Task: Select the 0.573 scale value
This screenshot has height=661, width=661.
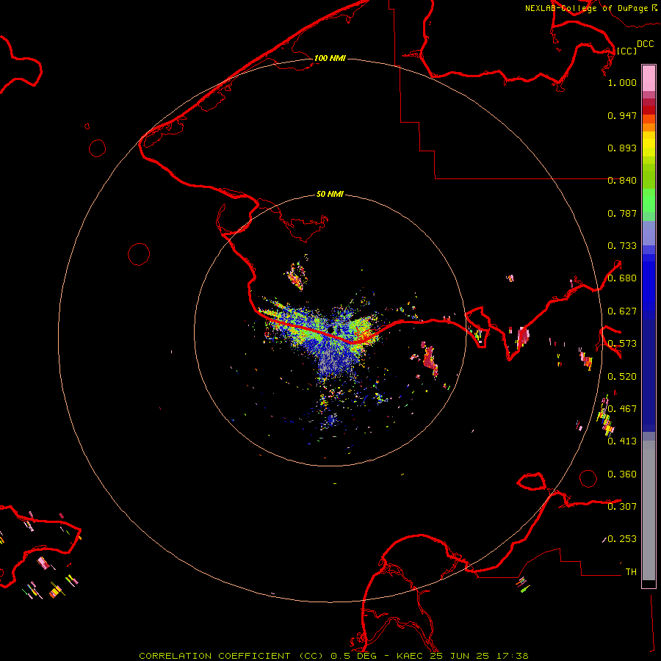Action: [x=622, y=344]
